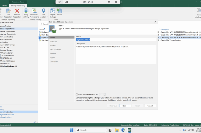
Task: Click the Import Backups icon
Action: (53, 11)
